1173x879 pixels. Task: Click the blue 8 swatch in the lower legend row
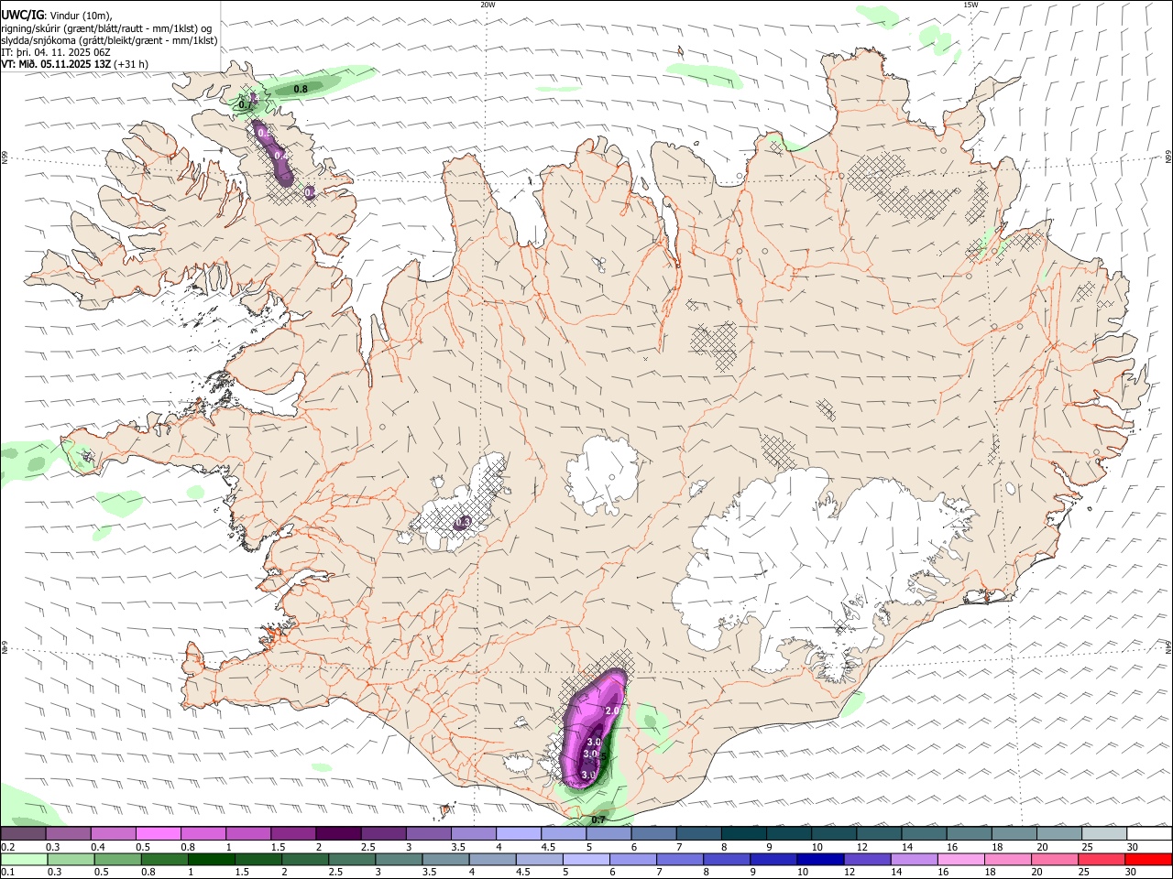click(x=725, y=859)
